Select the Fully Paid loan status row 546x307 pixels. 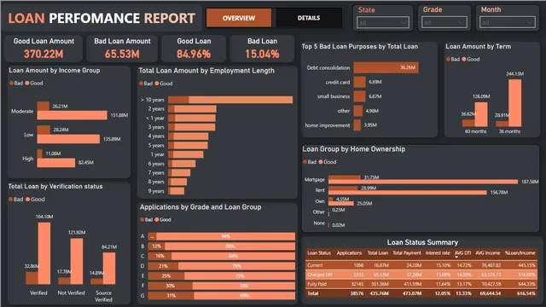pos(421,284)
